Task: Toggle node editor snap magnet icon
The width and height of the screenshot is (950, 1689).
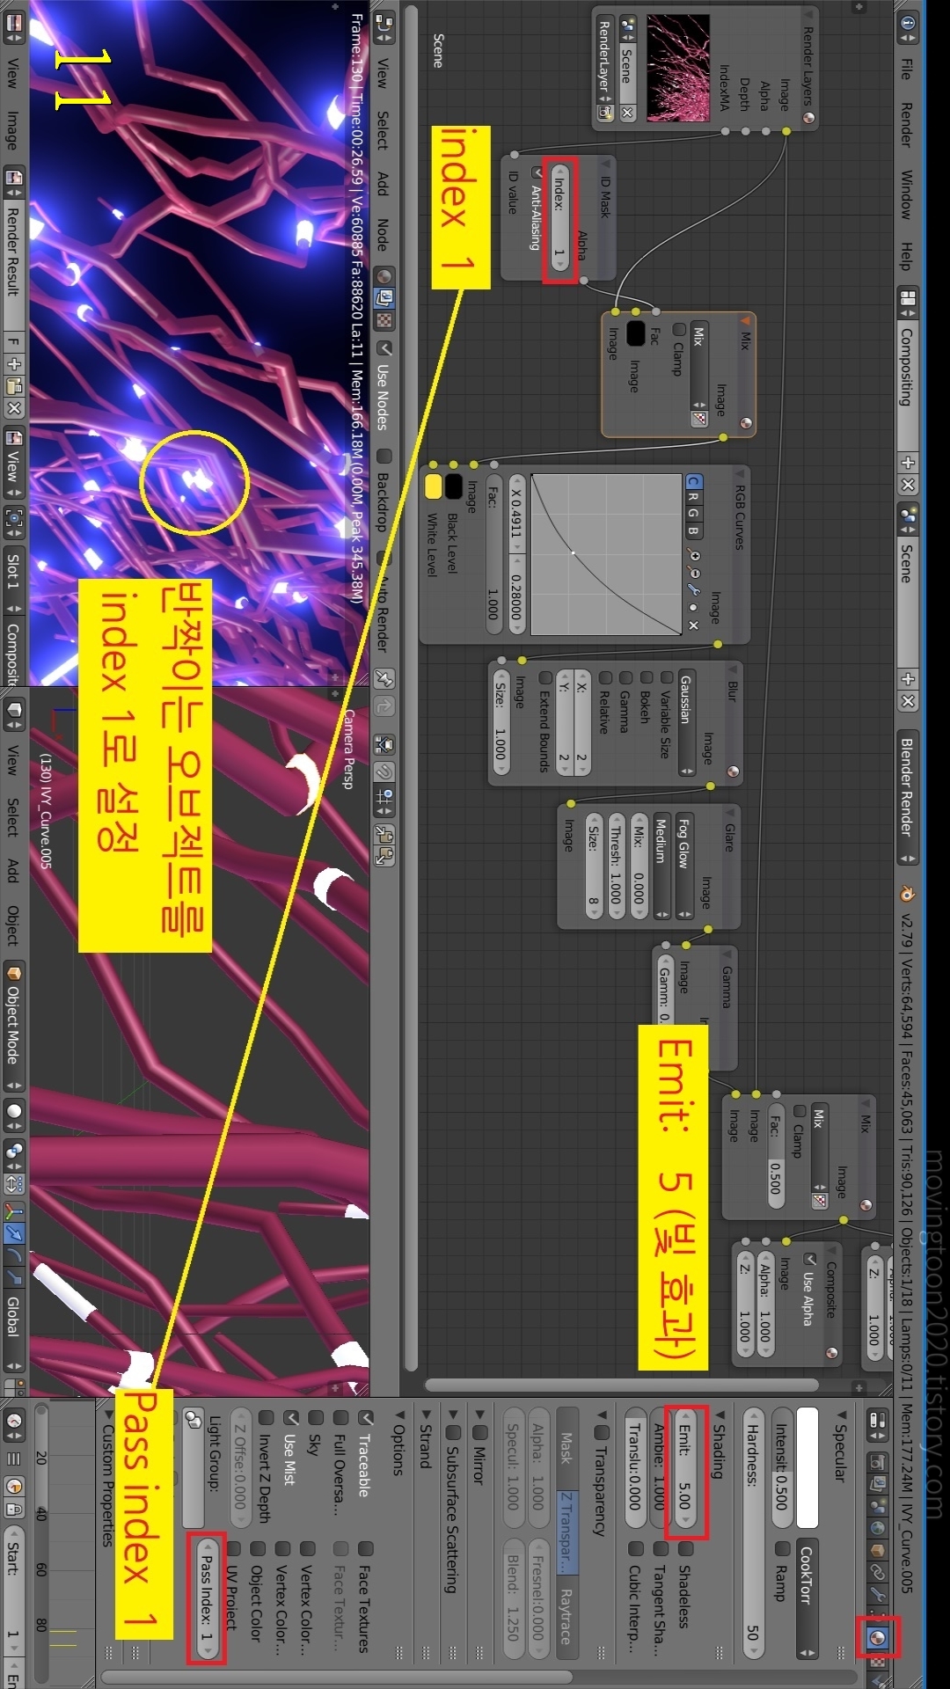Action: click(384, 772)
